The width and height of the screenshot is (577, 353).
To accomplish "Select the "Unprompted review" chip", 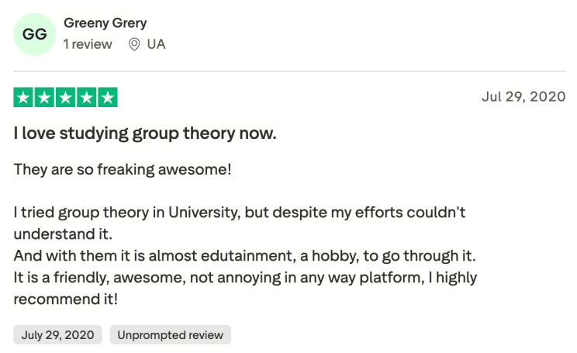I will tap(170, 335).
